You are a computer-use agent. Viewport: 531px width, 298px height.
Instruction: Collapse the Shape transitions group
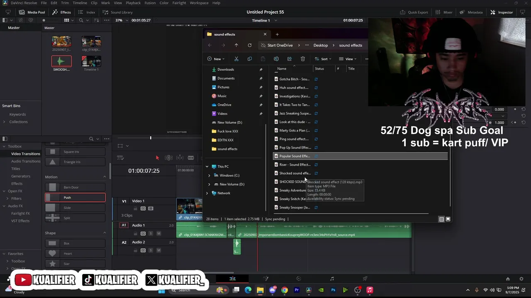click(x=105, y=233)
